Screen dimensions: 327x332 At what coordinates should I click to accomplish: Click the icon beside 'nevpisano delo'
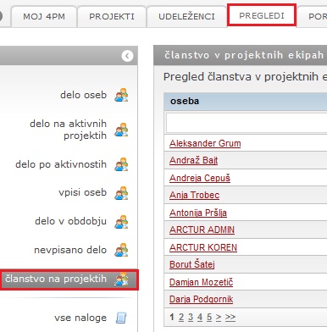coord(121,250)
